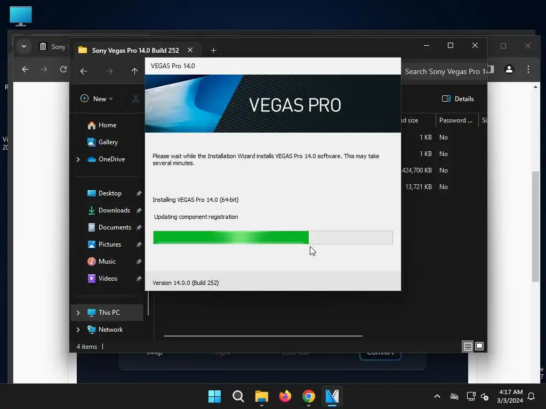
Task: Switch to Chrome on the taskbar
Action: coord(309,396)
